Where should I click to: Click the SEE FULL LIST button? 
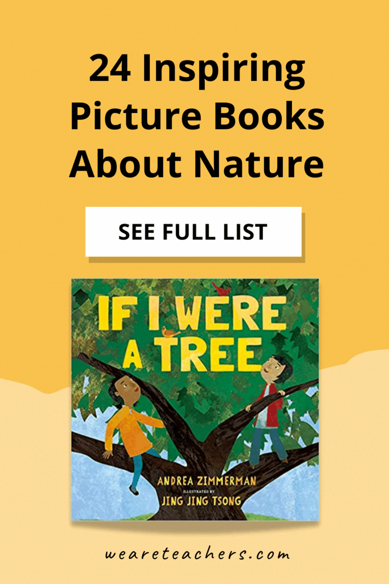coord(193,231)
